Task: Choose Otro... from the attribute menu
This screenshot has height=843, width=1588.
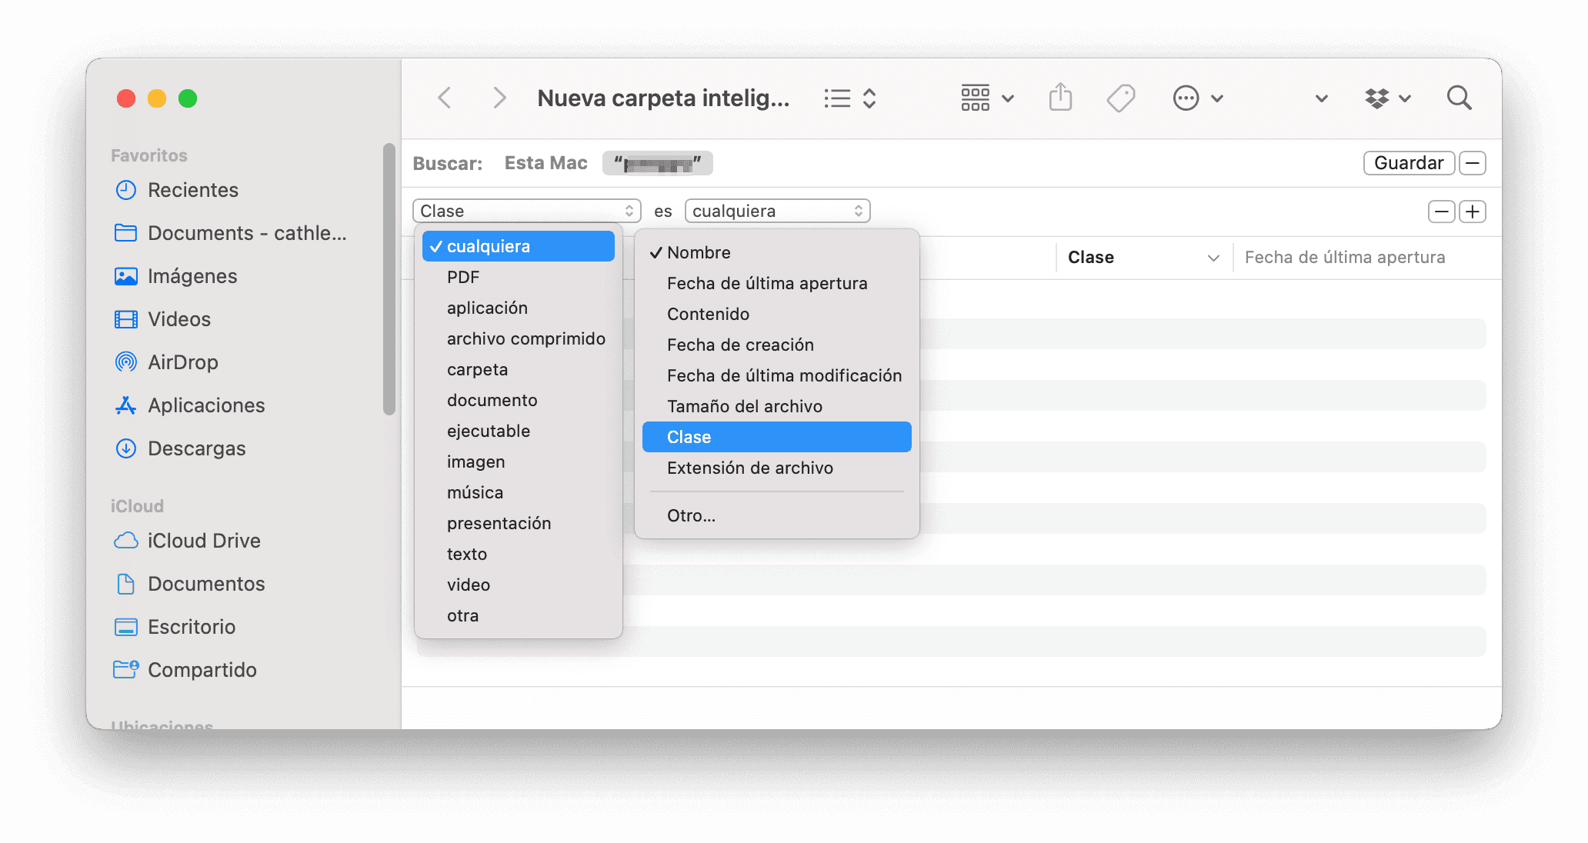Action: pyautogui.click(x=777, y=515)
